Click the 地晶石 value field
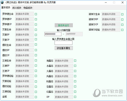 [64, 61]
